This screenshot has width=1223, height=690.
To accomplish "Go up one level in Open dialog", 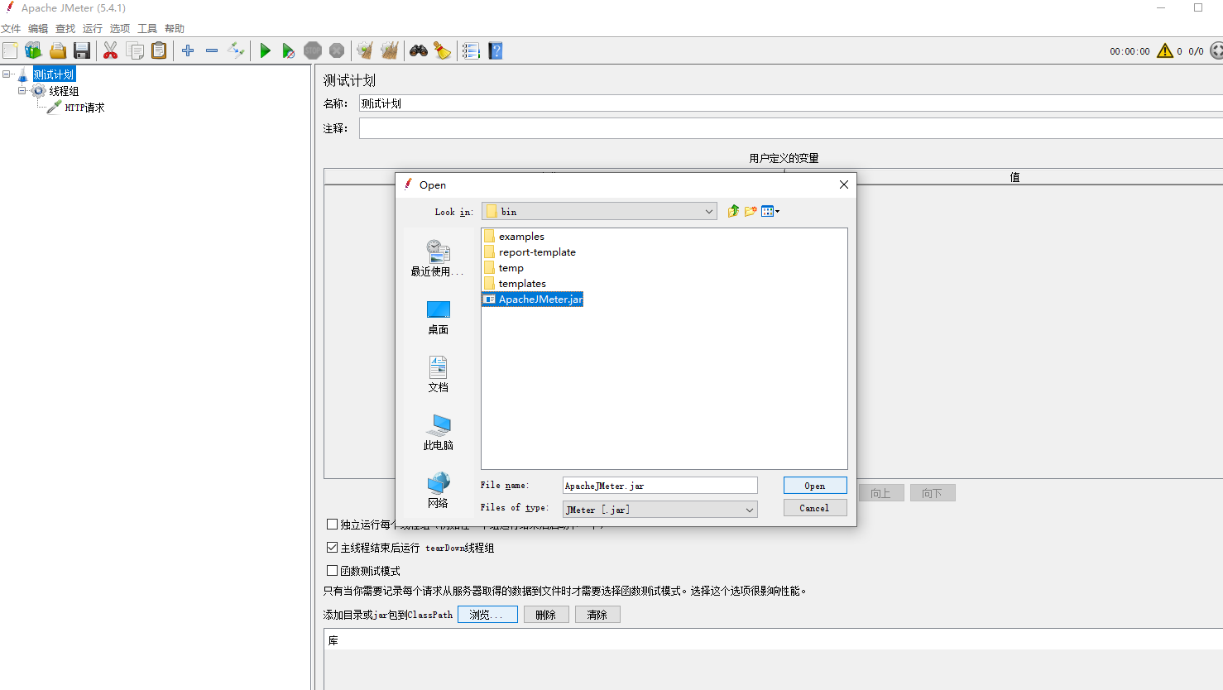I will point(733,212).
